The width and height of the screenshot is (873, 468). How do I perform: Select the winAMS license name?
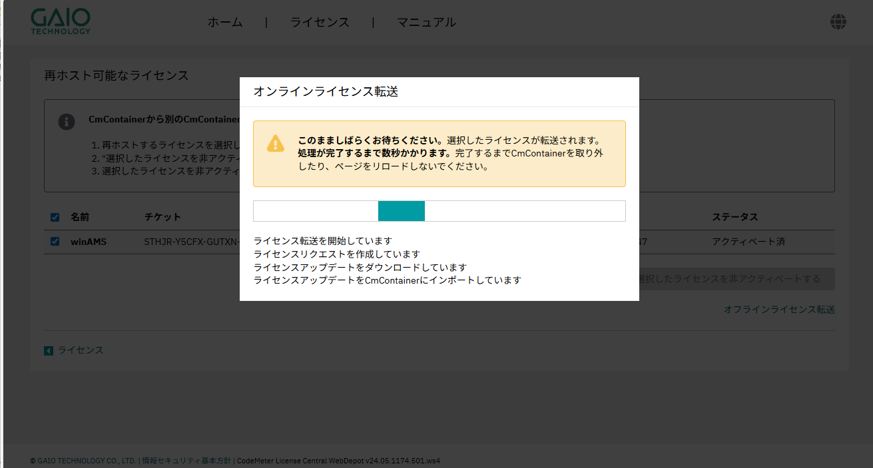89,242
